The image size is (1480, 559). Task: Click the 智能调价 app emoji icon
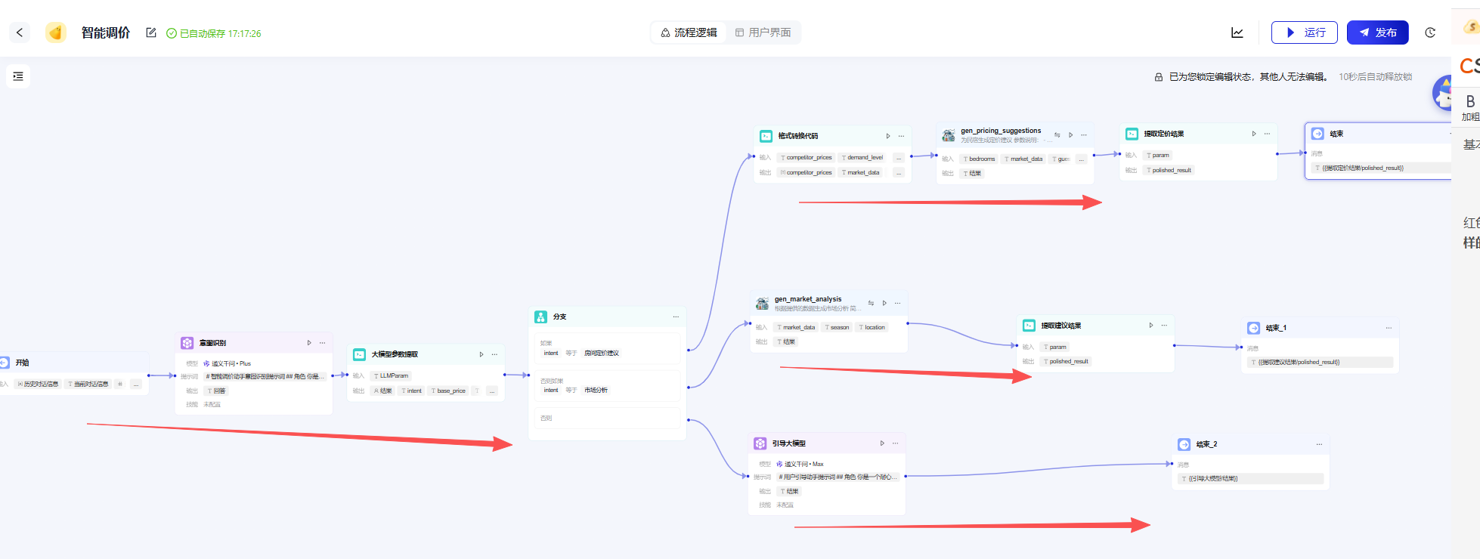pyautogui.click(x=56, y=32)
